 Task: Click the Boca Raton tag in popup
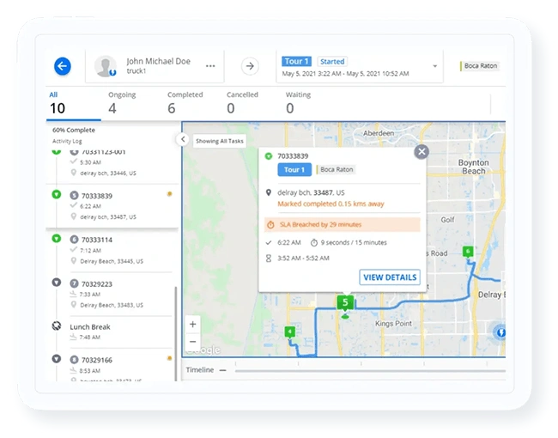coord(337,170)
